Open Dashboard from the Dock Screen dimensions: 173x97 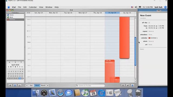click(44, 93)
